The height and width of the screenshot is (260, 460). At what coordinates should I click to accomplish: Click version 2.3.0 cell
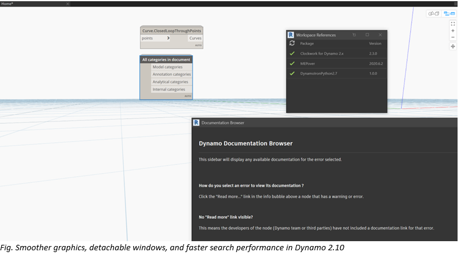(373, 53)
